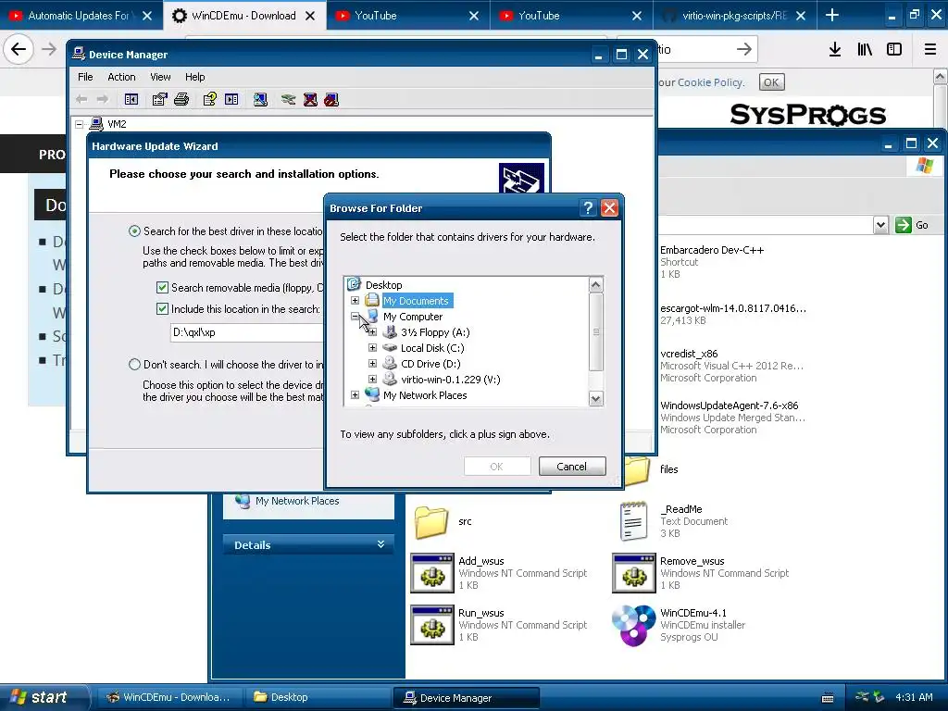Open the Add_wsus command script icon

432,572
